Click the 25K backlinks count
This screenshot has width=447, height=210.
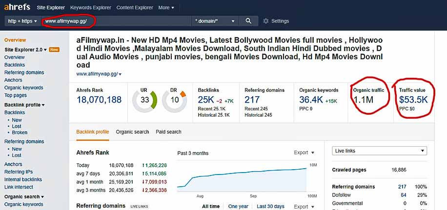(x=205, y=100)
